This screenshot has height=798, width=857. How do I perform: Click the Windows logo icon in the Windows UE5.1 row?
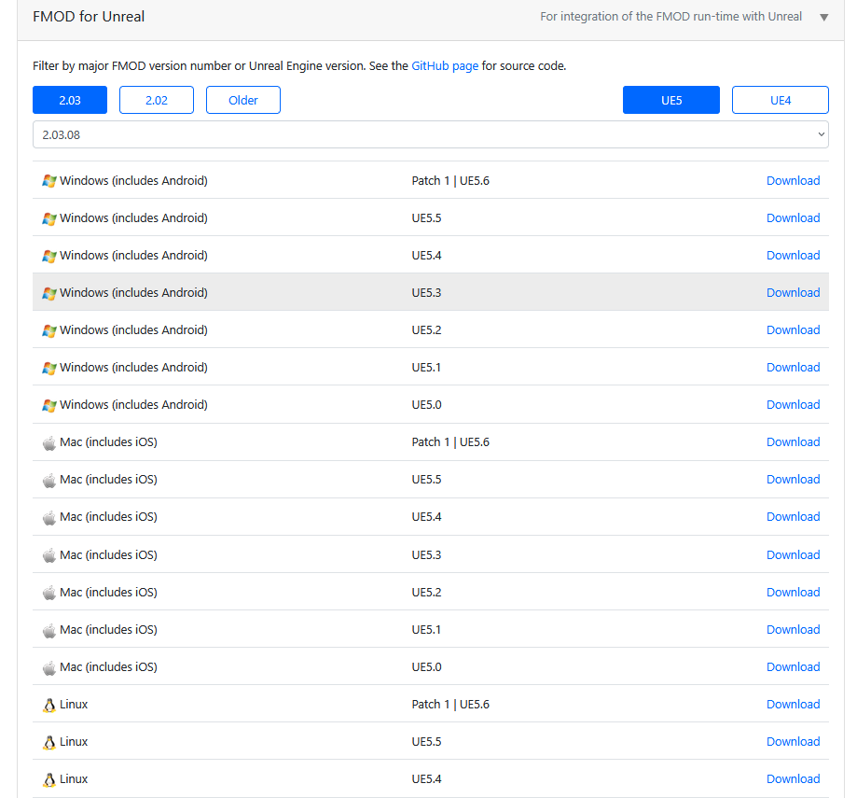coord(49,368)
